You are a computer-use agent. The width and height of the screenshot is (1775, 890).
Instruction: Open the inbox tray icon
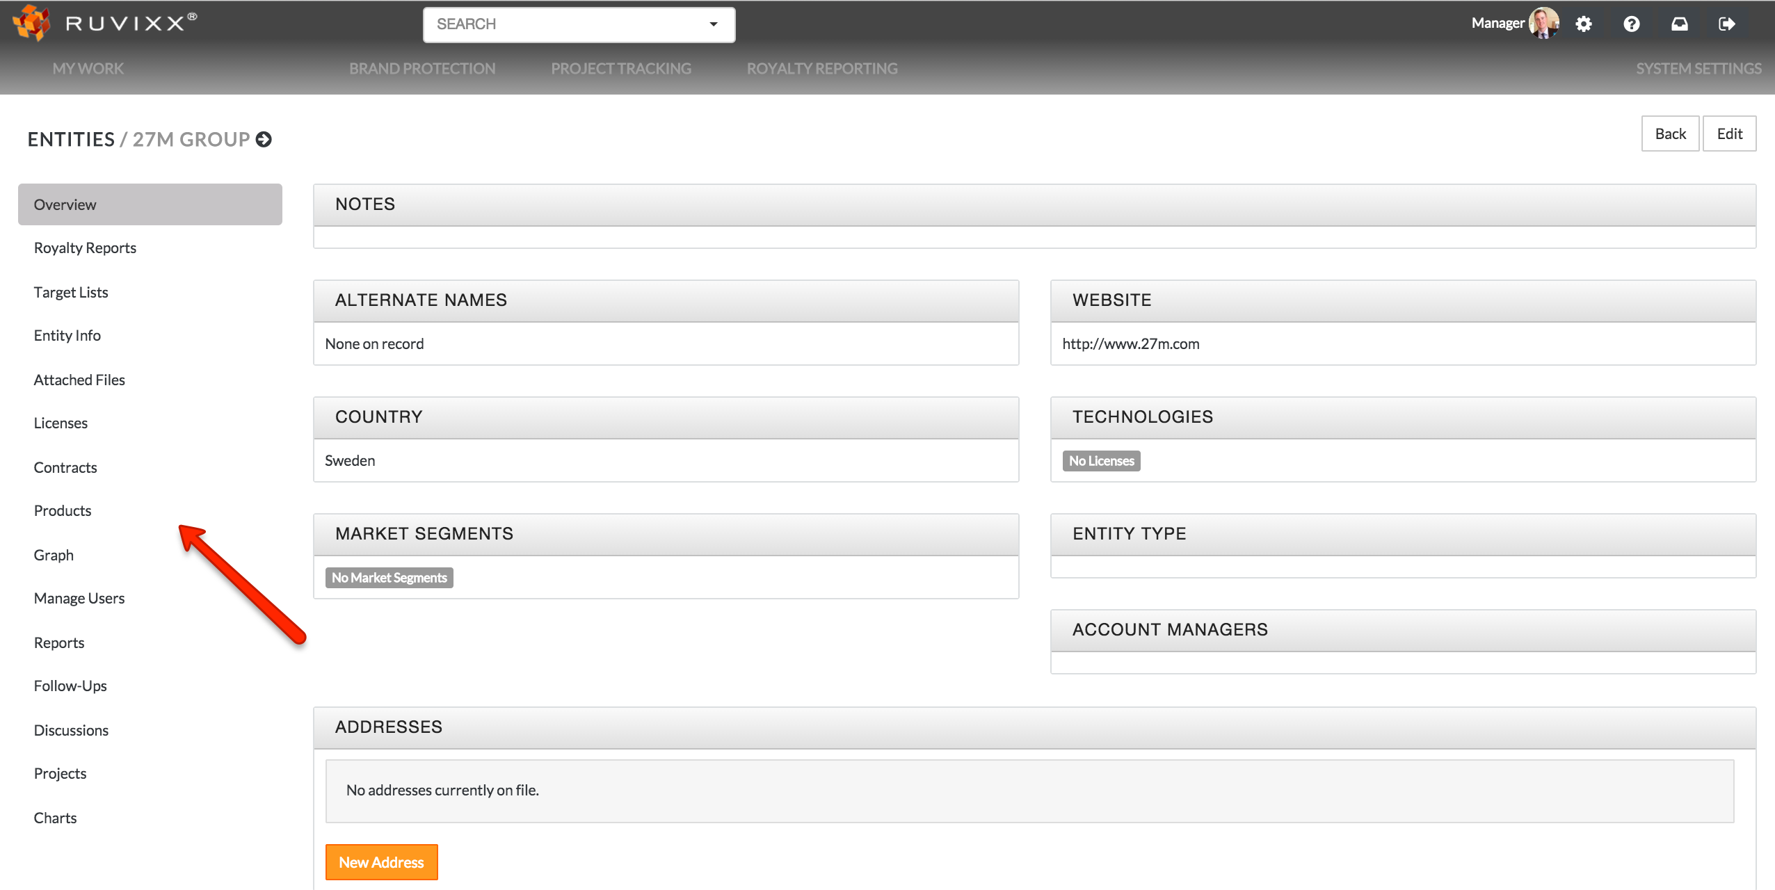tap(1679, 24)
